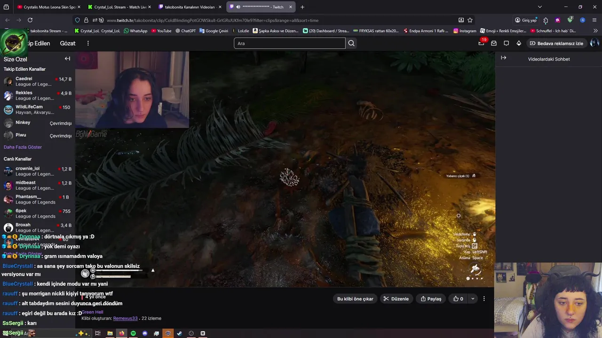Click the clip video player area
This screenshot has height=338, width=602.
pos(285,169)
